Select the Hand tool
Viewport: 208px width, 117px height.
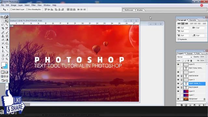coord(3,59)
